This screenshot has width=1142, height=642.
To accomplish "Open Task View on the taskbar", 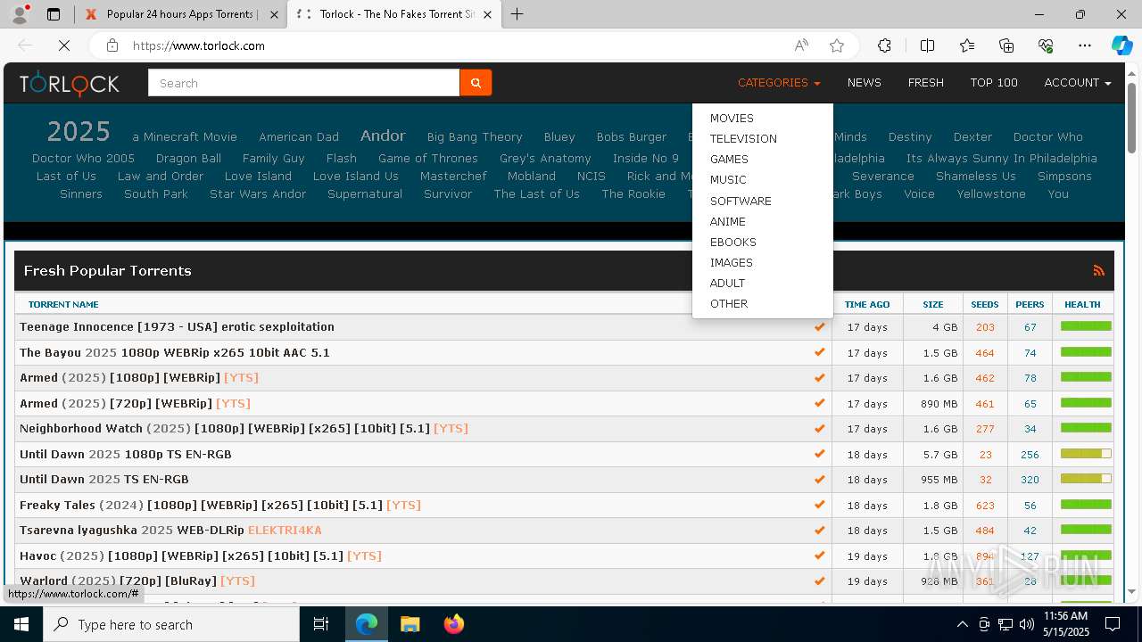I will (x=321, y=624).
